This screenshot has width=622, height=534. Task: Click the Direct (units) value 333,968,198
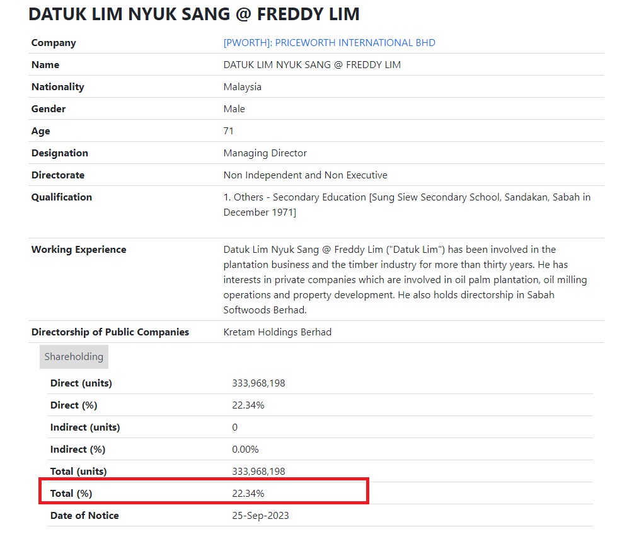258,383
